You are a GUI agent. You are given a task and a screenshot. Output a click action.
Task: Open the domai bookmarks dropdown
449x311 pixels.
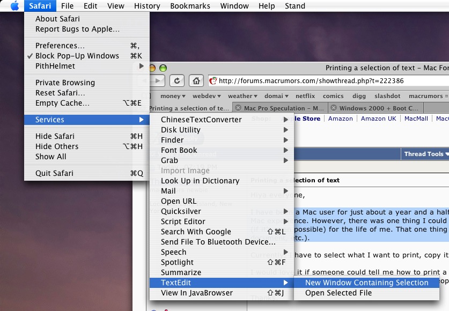[276, 96]
